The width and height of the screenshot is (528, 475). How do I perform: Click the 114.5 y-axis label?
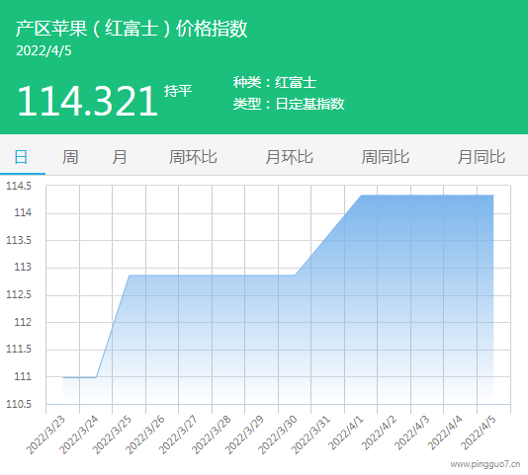click(x=19, y=186)
